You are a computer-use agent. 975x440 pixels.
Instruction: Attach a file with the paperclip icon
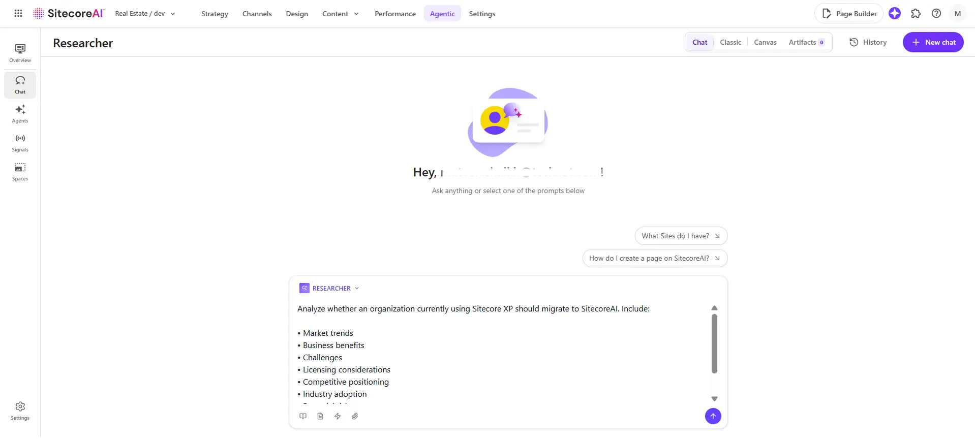click(355, 416)
